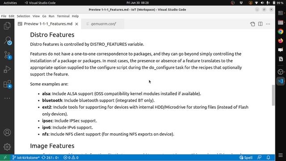
Task: Click the bold 'ipv6' list item
Action: [x=46, y=127]
